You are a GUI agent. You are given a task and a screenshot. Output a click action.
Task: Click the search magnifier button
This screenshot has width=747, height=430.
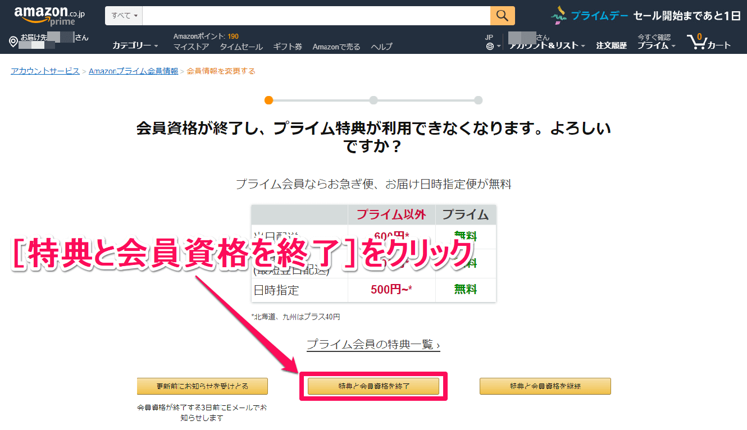[503, 16]
